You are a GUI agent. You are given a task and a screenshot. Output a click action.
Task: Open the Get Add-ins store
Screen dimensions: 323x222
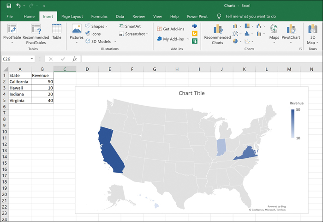click(x=171, y=29)
